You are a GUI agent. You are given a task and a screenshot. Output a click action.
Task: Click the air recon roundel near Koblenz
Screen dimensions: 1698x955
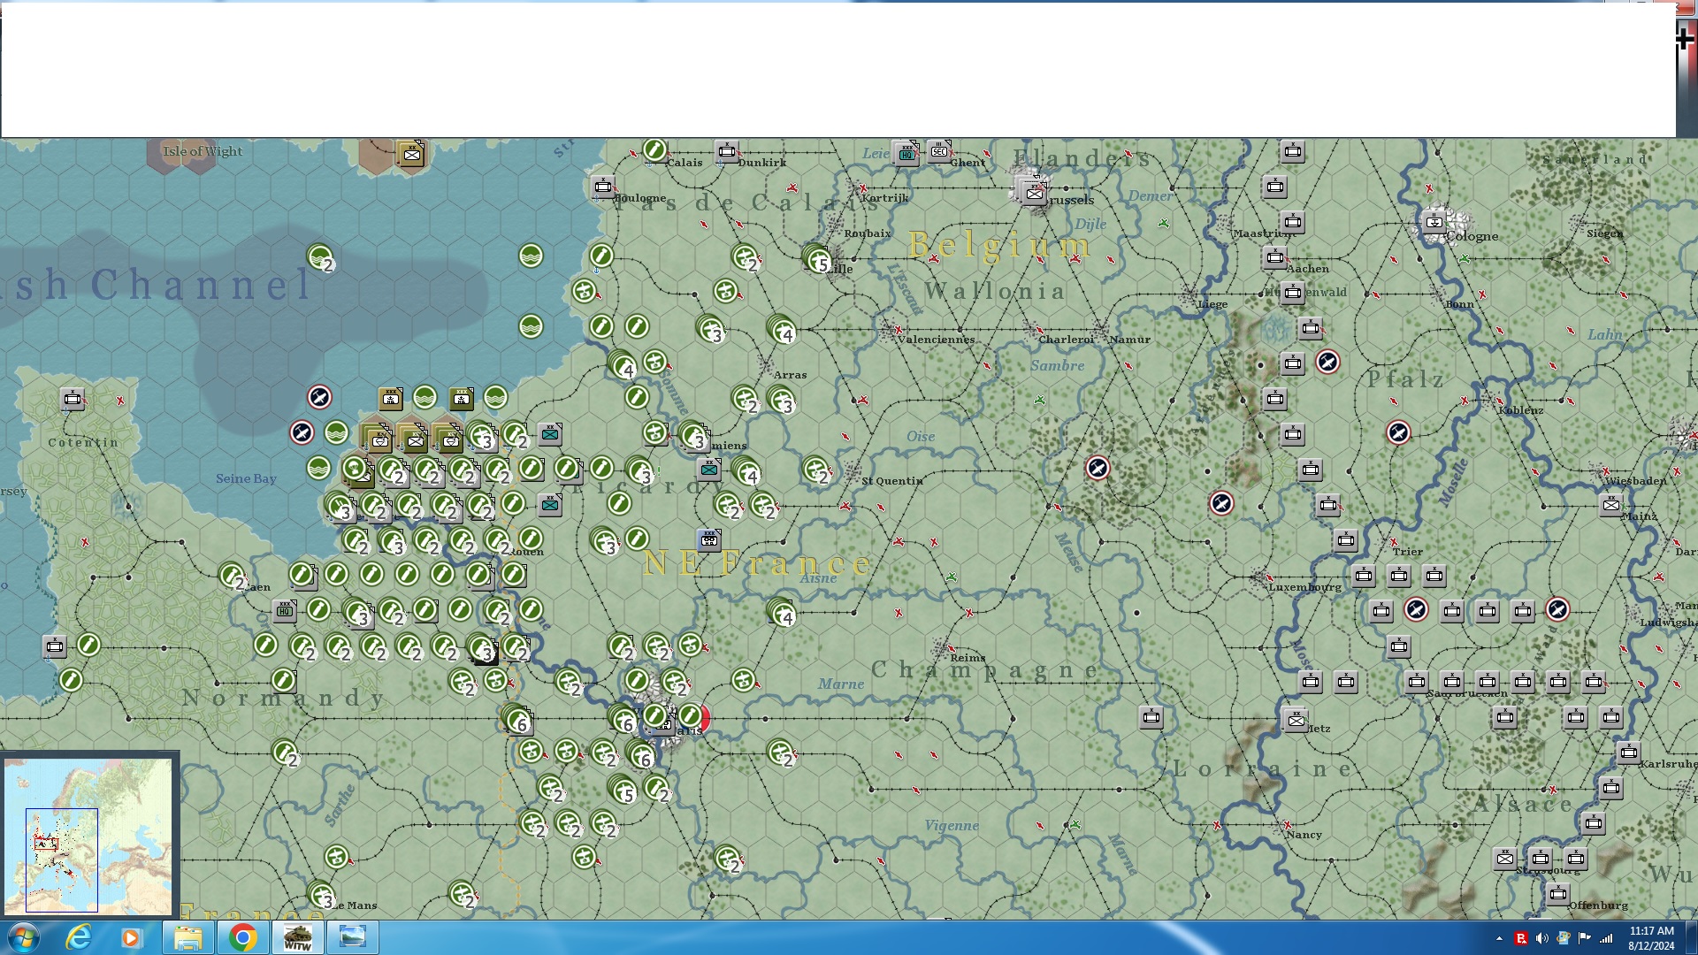pos(1398,432)
